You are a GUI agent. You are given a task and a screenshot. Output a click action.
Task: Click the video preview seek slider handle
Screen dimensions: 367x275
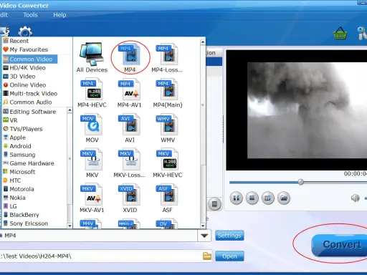point(300,182)
